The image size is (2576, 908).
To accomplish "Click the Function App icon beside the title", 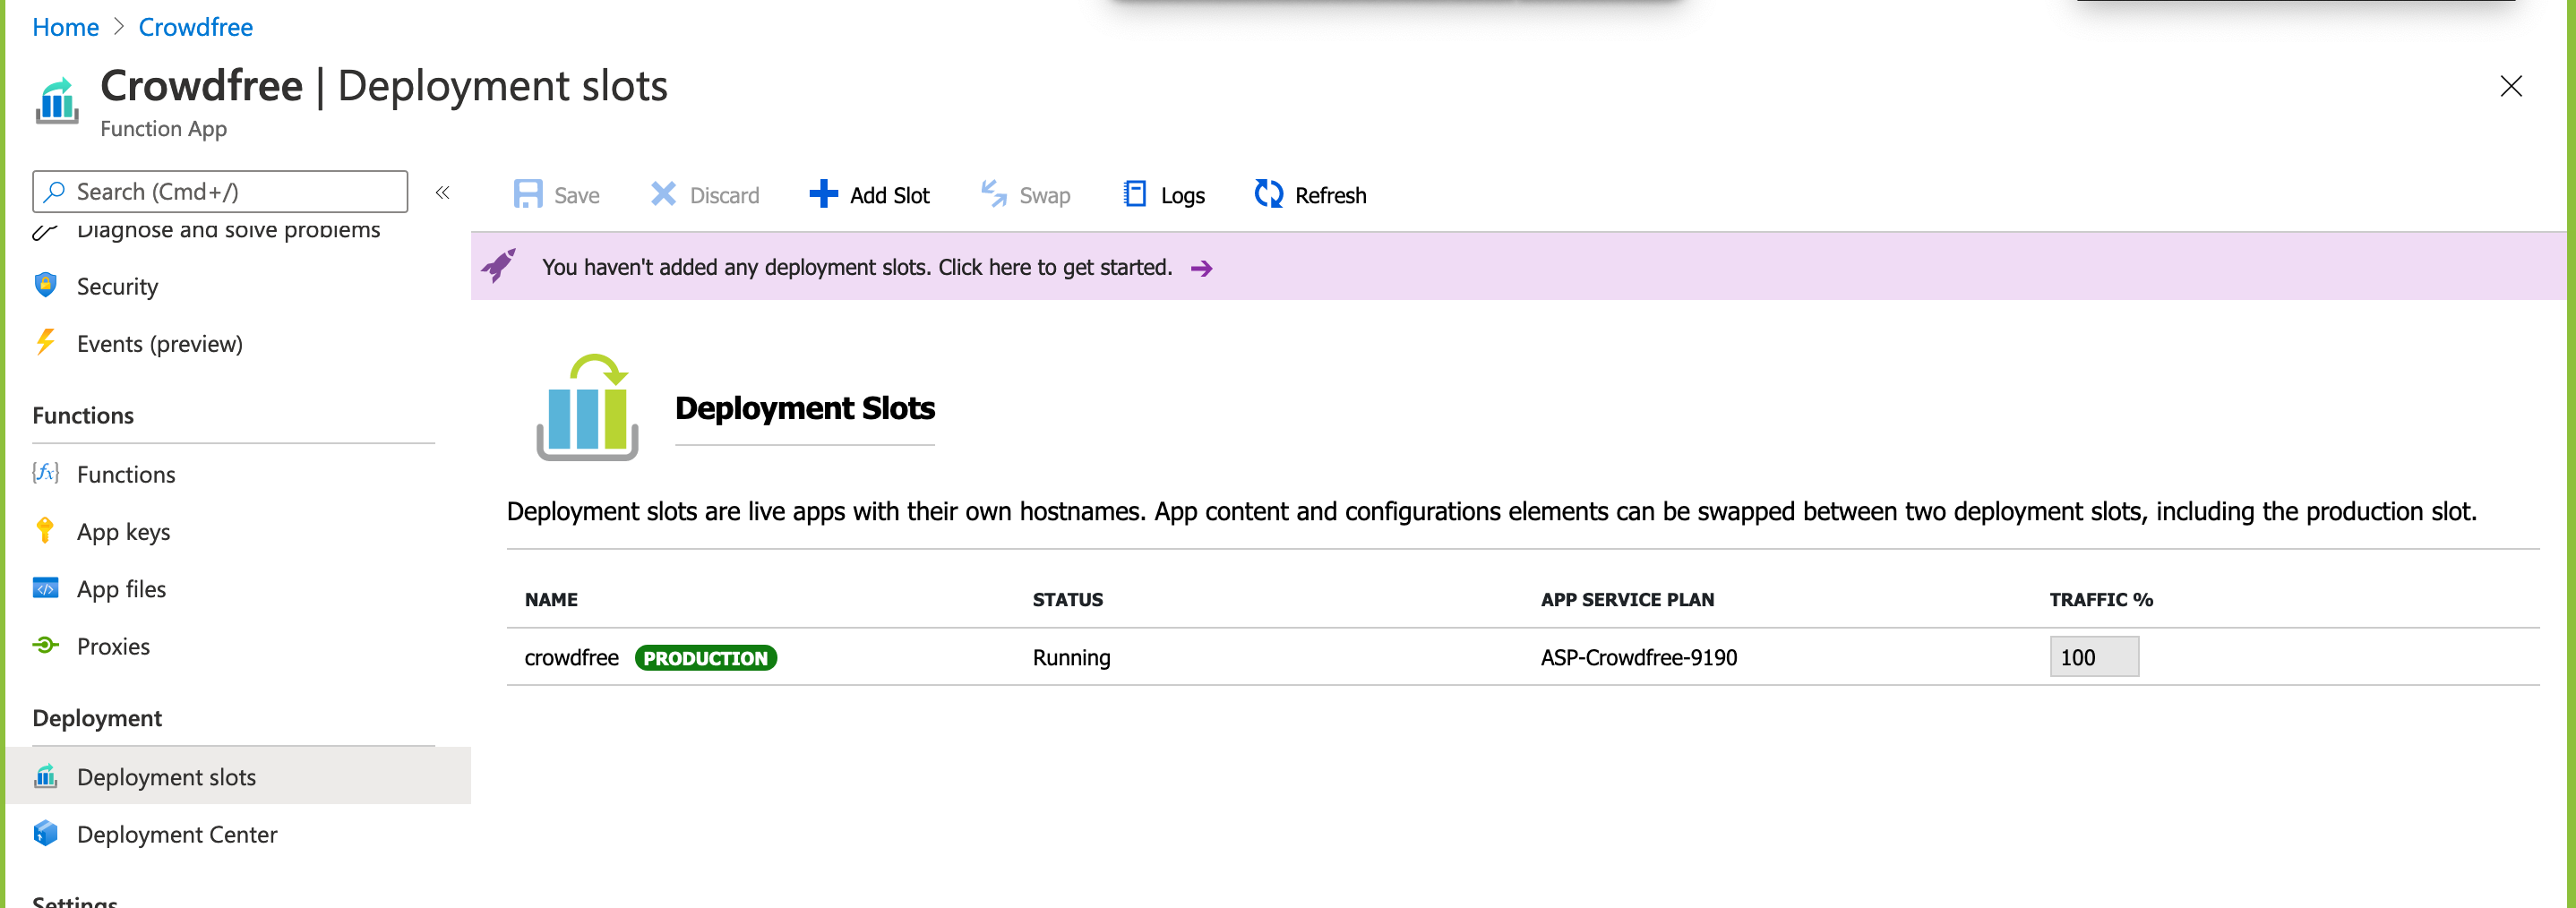I will 57,100.
